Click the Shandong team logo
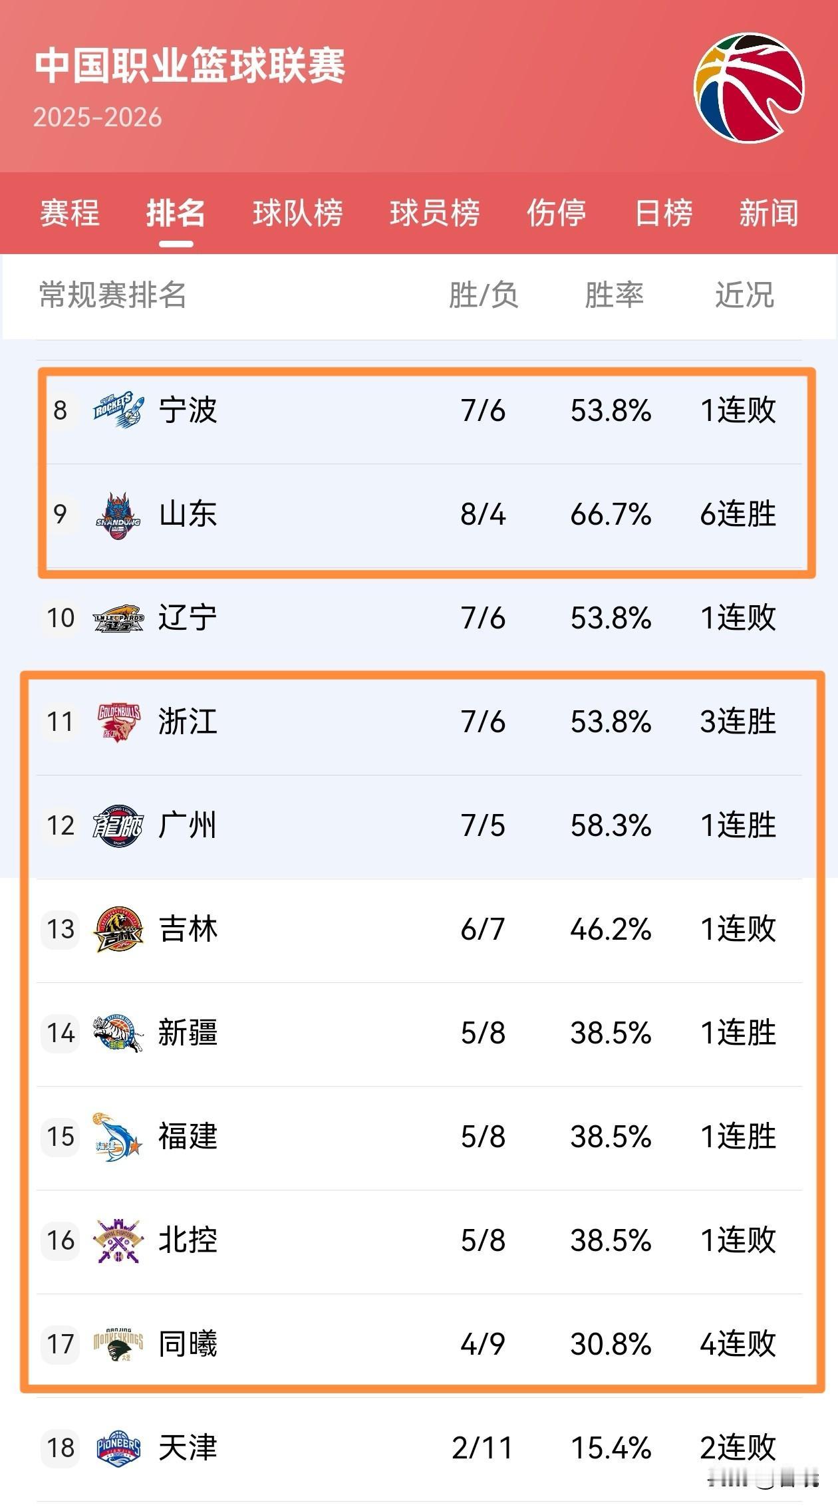The image size is (838, 1507). 118,515
